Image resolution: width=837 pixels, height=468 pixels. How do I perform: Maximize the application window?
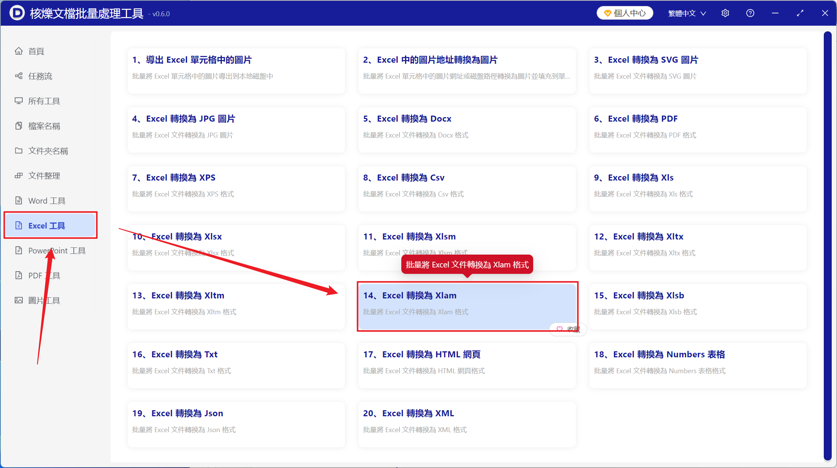click(x=800, y=13)
